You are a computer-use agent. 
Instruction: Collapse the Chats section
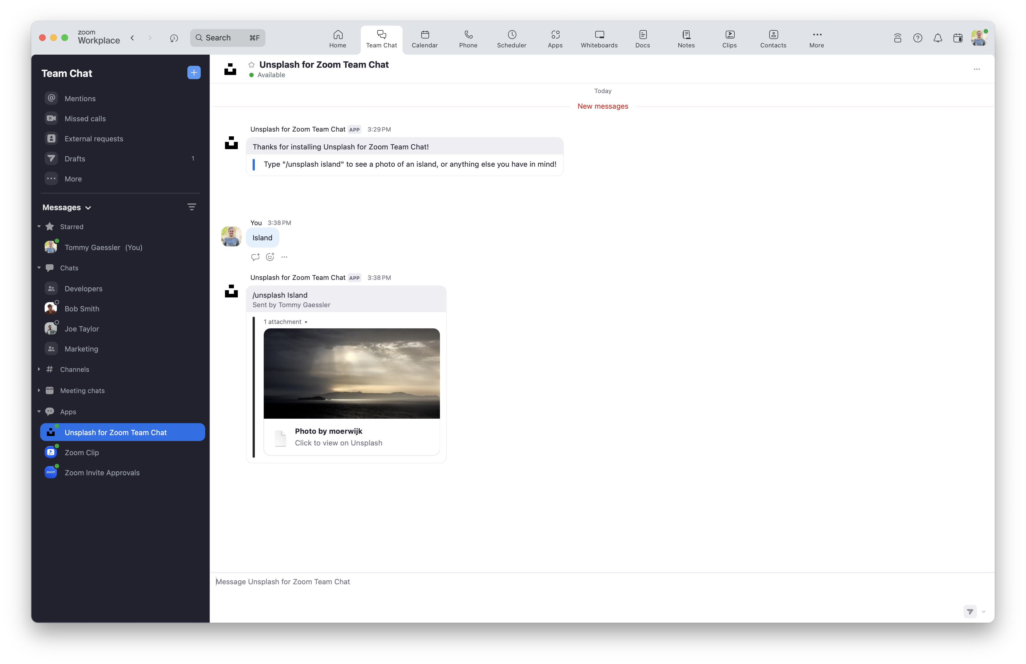tap(39, 268)
